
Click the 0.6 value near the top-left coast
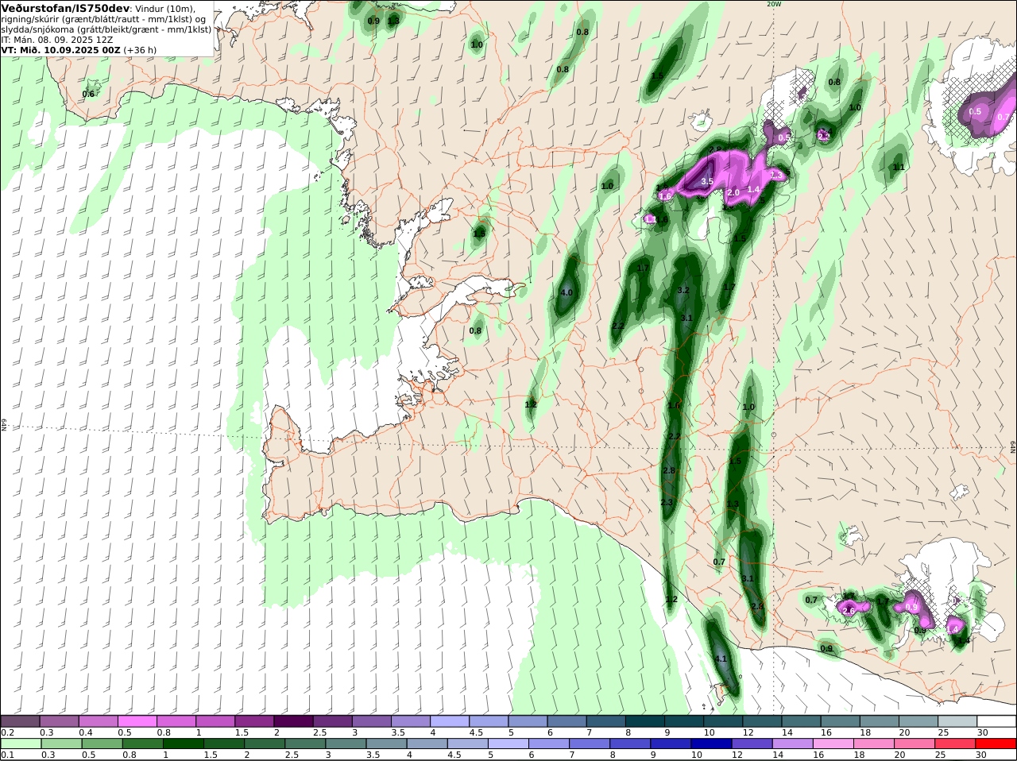click(88, 94)
